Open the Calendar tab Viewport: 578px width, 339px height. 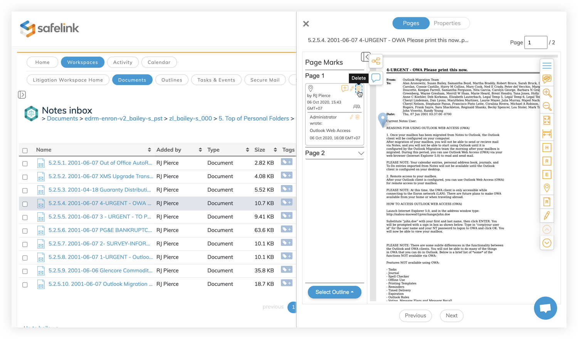[159, 62]
